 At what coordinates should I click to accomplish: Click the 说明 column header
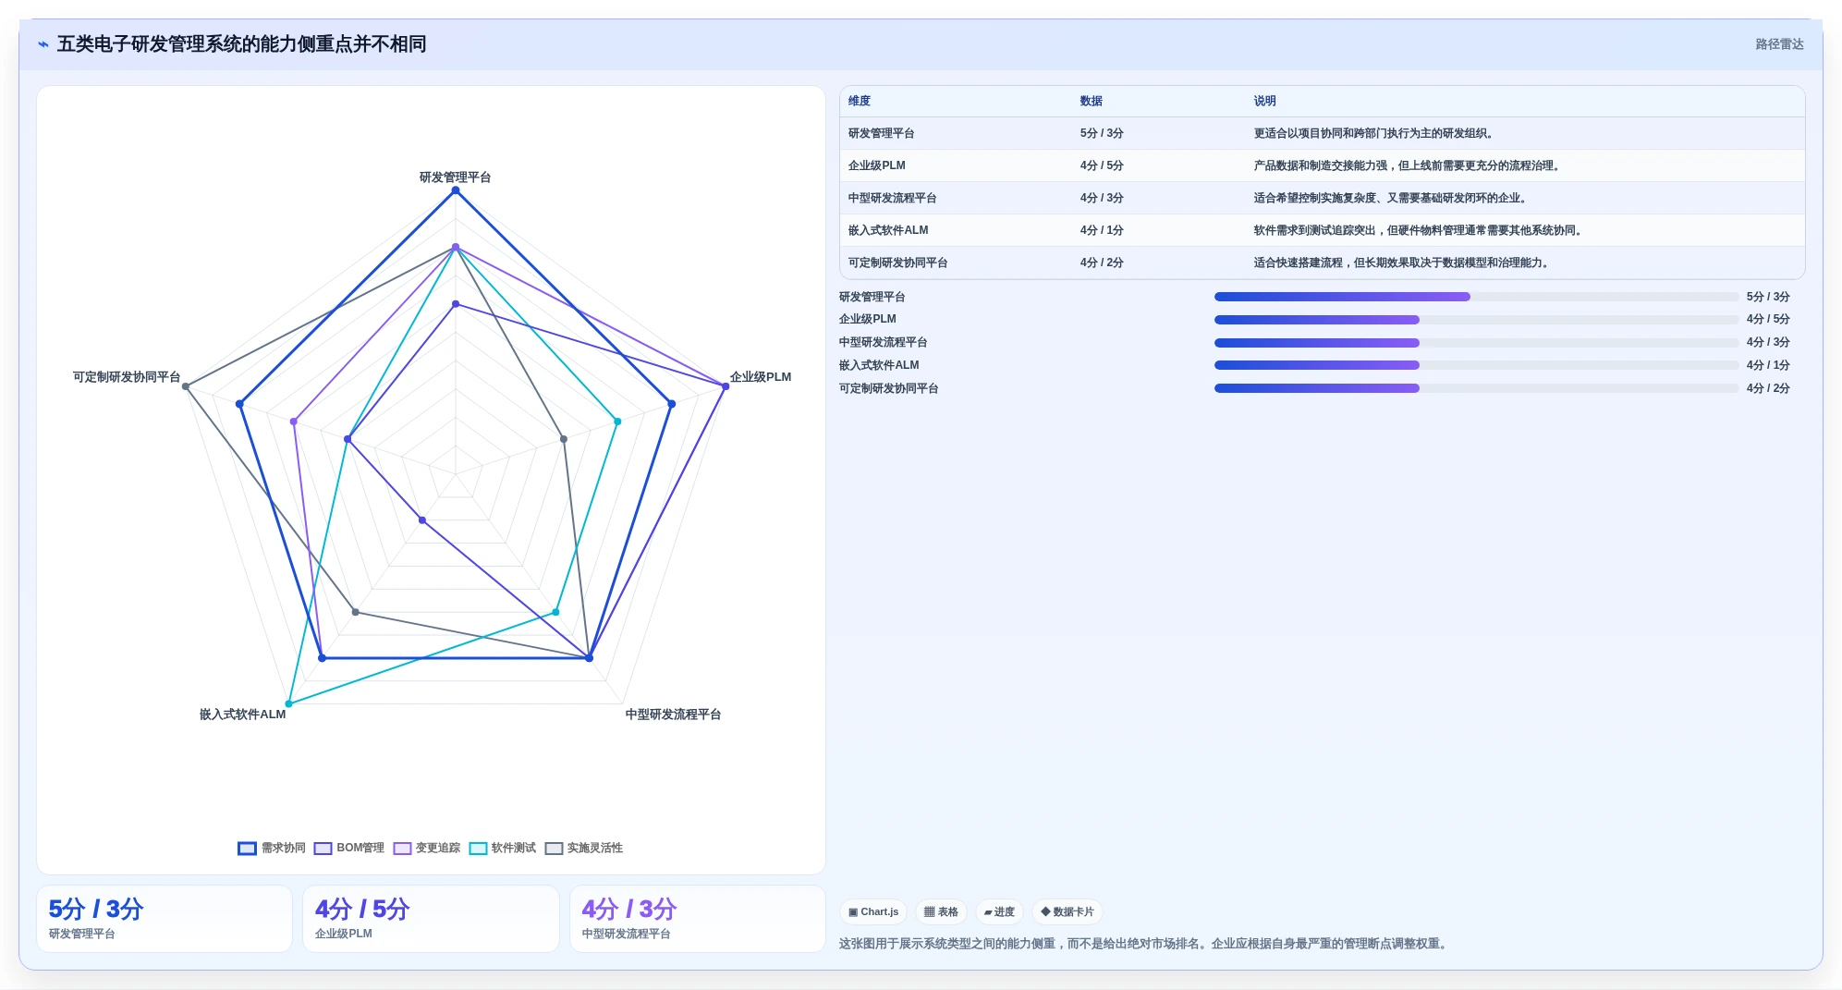point(1264,101)
